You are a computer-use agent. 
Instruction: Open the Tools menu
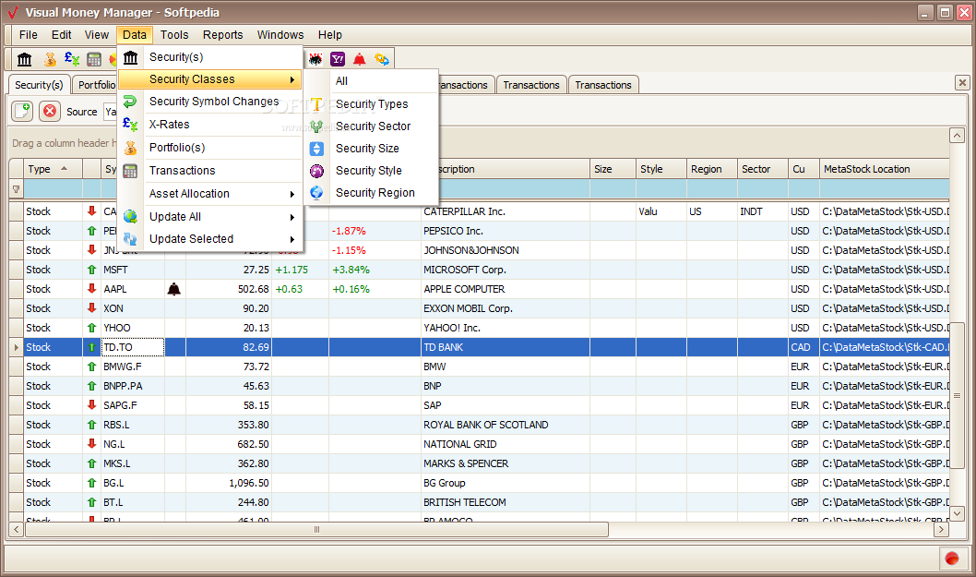point(174,35)
